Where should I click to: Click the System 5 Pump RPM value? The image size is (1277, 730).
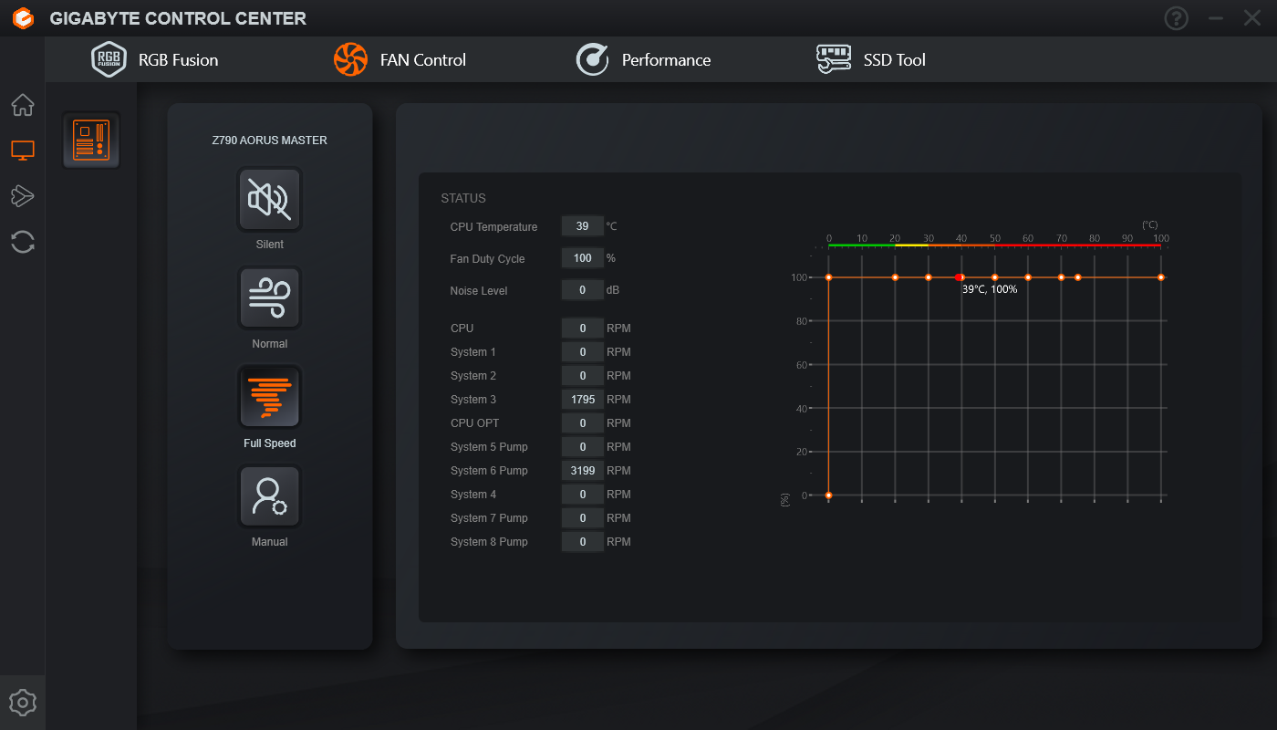pos(582,447)
